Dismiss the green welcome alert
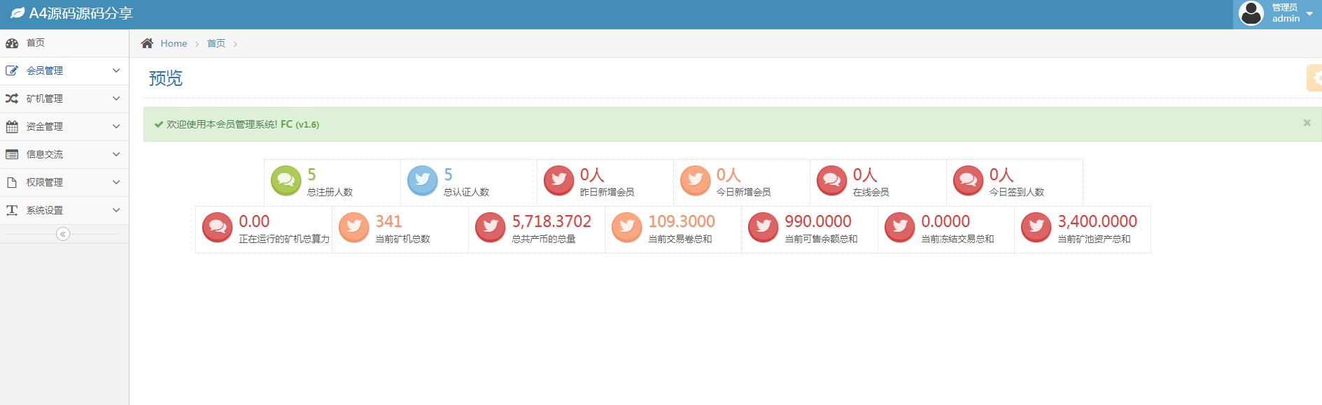Image resolution: width=1322 pixels, height=405 pixels. [1307, 123]
